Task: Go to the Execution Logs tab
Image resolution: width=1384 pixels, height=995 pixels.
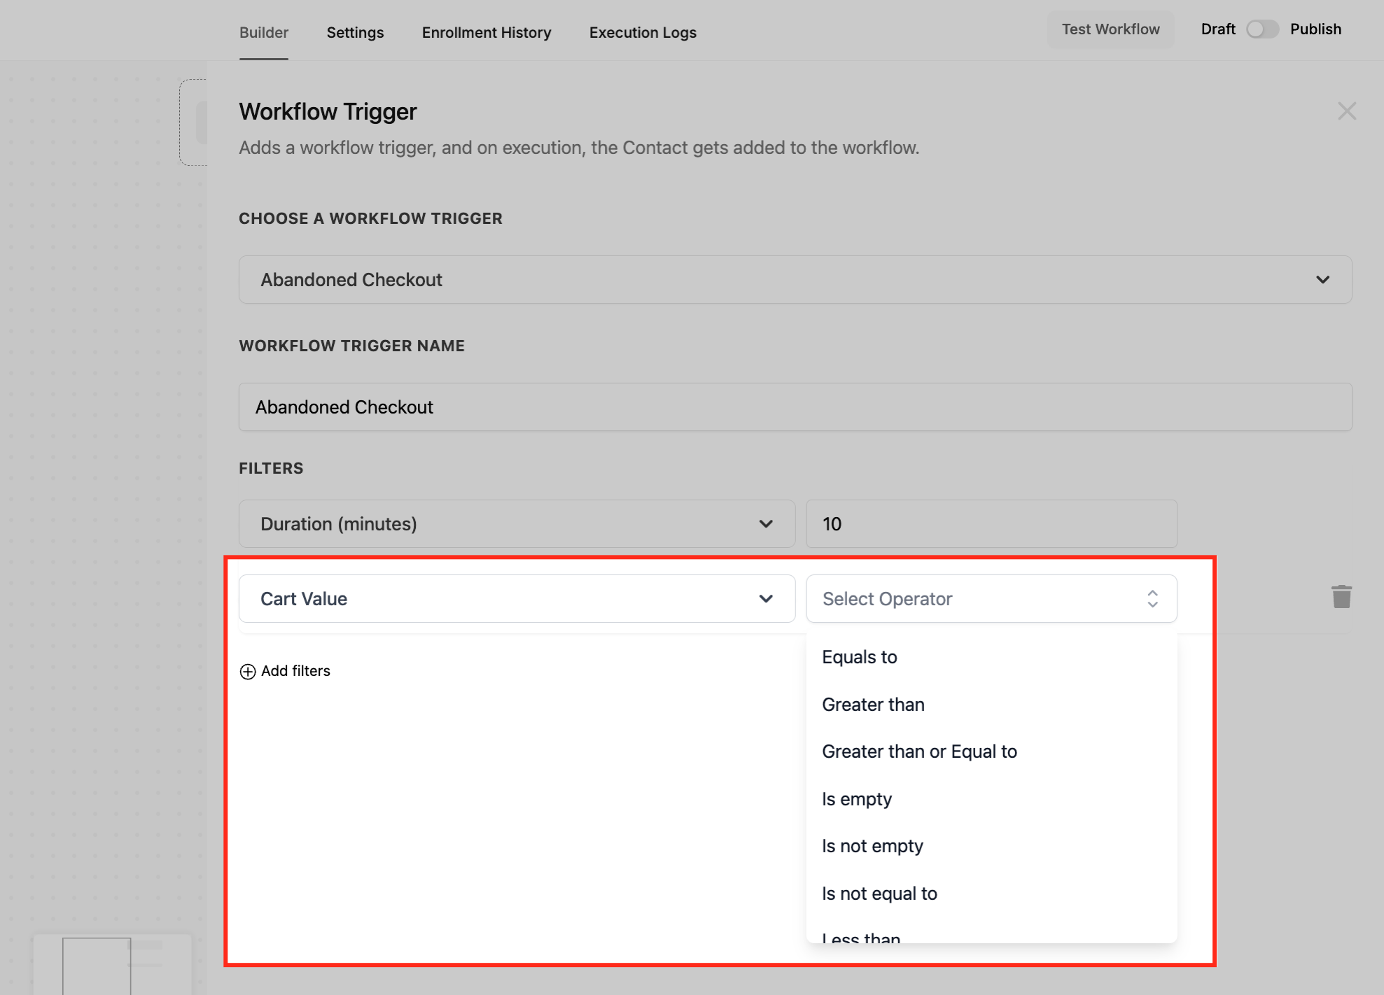Action: click(642, 33)
